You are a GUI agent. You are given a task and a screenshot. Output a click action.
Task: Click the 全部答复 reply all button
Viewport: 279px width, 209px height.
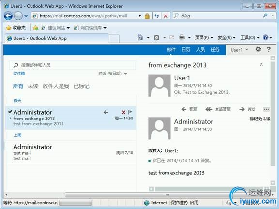pos(218,109)
